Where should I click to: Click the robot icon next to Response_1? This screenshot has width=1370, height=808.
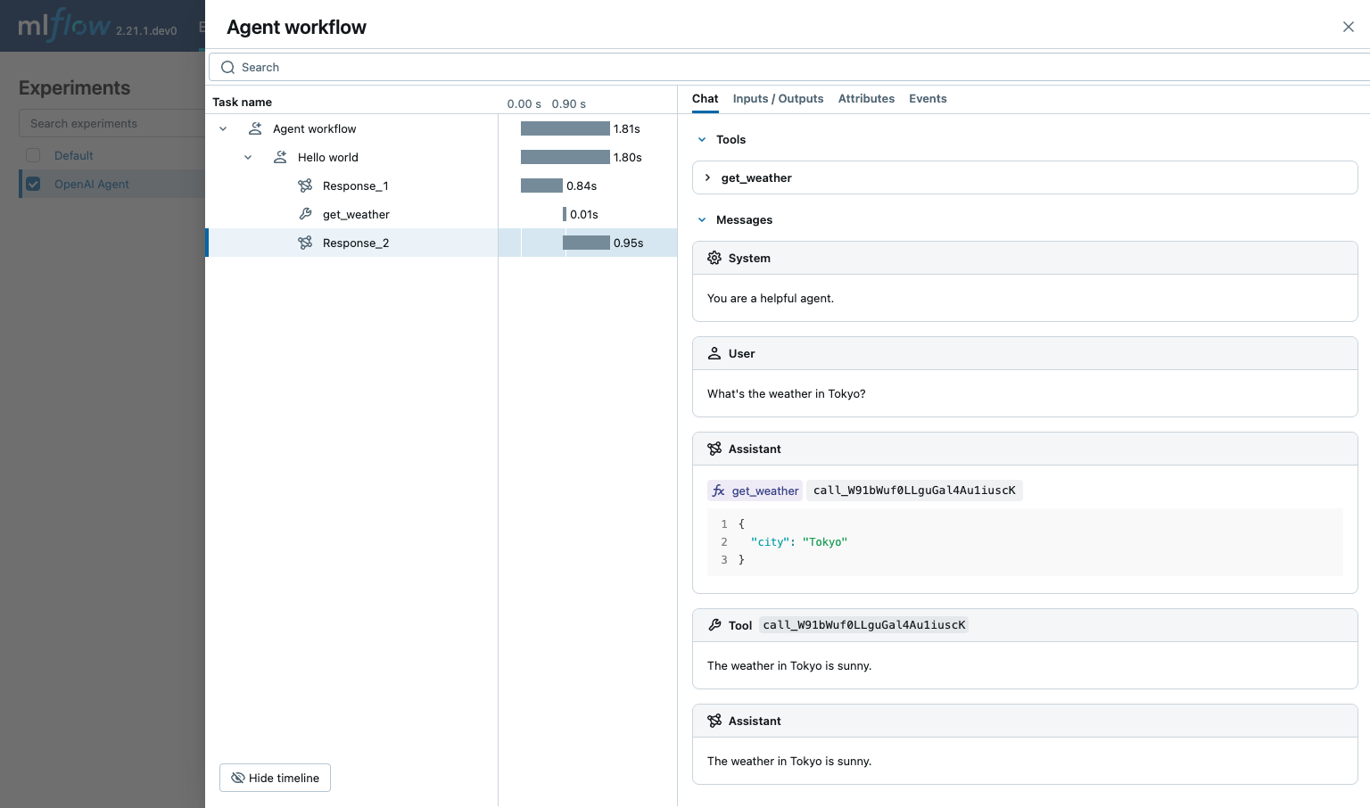pyautogui.click(x=306, y=186)
